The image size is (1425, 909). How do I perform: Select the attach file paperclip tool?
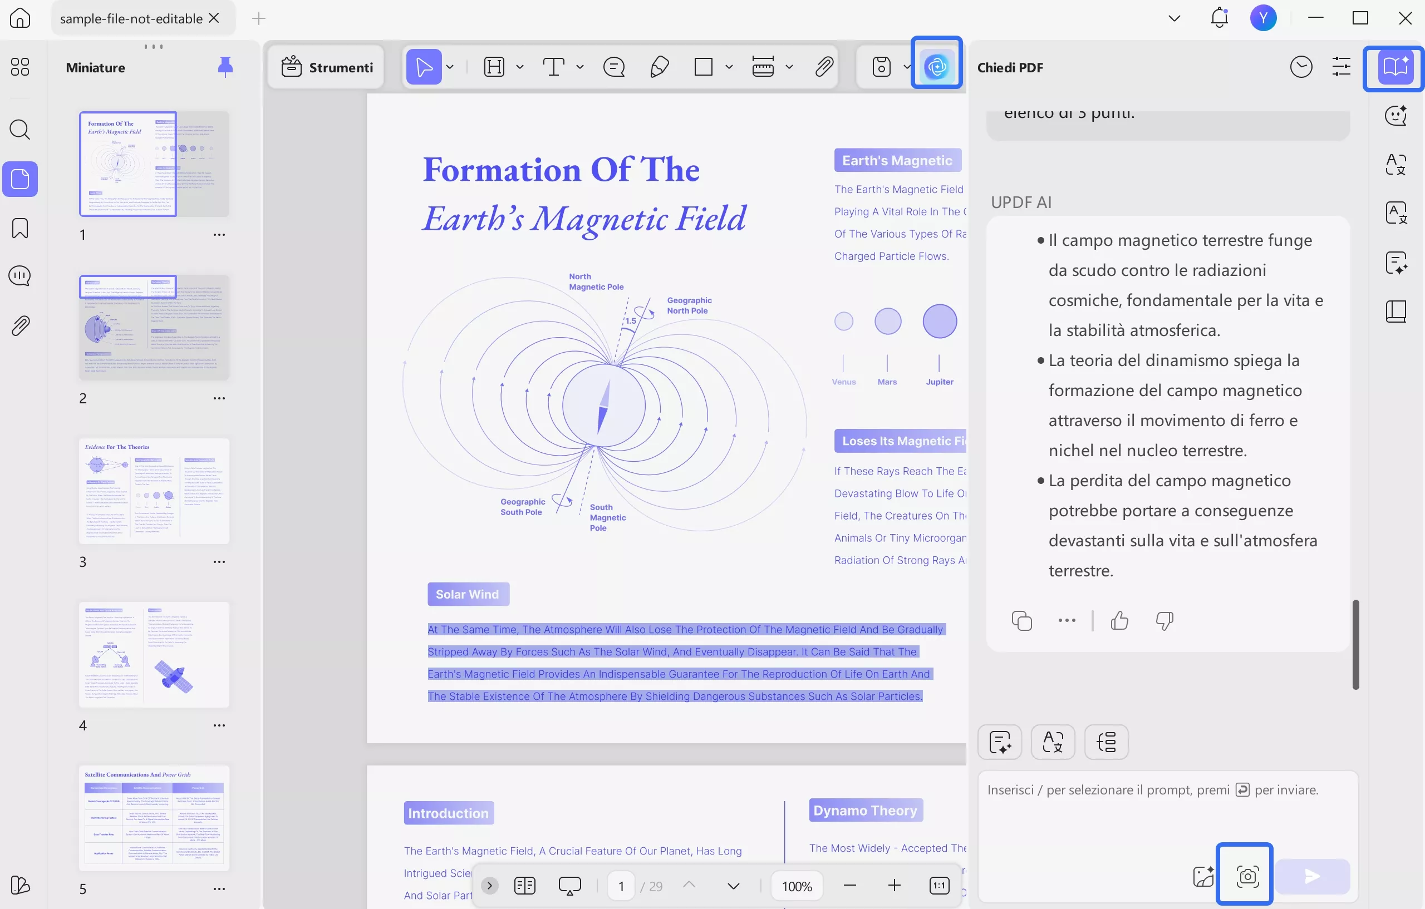click(824, 67)
